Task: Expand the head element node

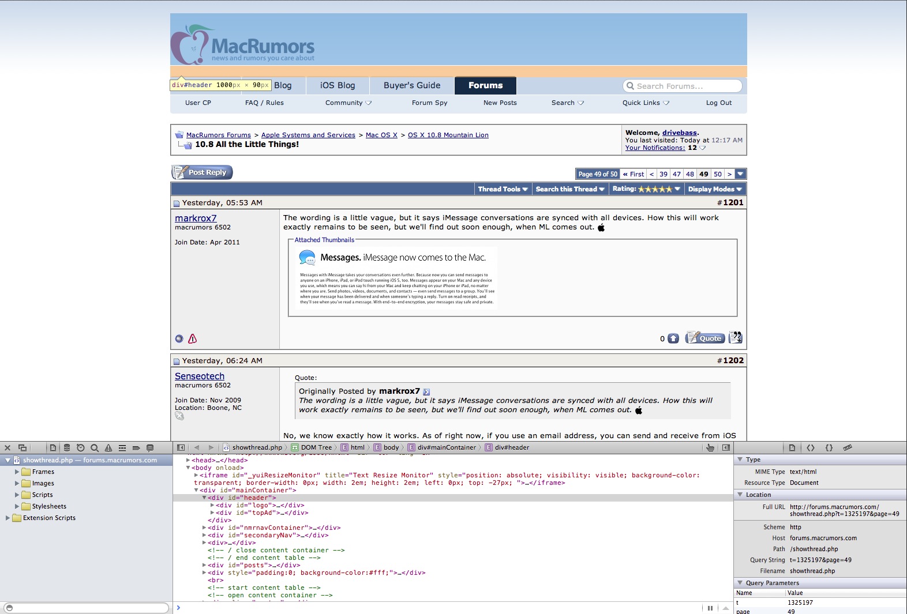Action: [x=188, y=460]
